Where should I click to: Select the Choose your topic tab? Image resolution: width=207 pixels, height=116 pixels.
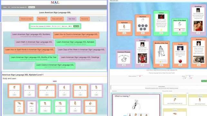coord(26,19)
